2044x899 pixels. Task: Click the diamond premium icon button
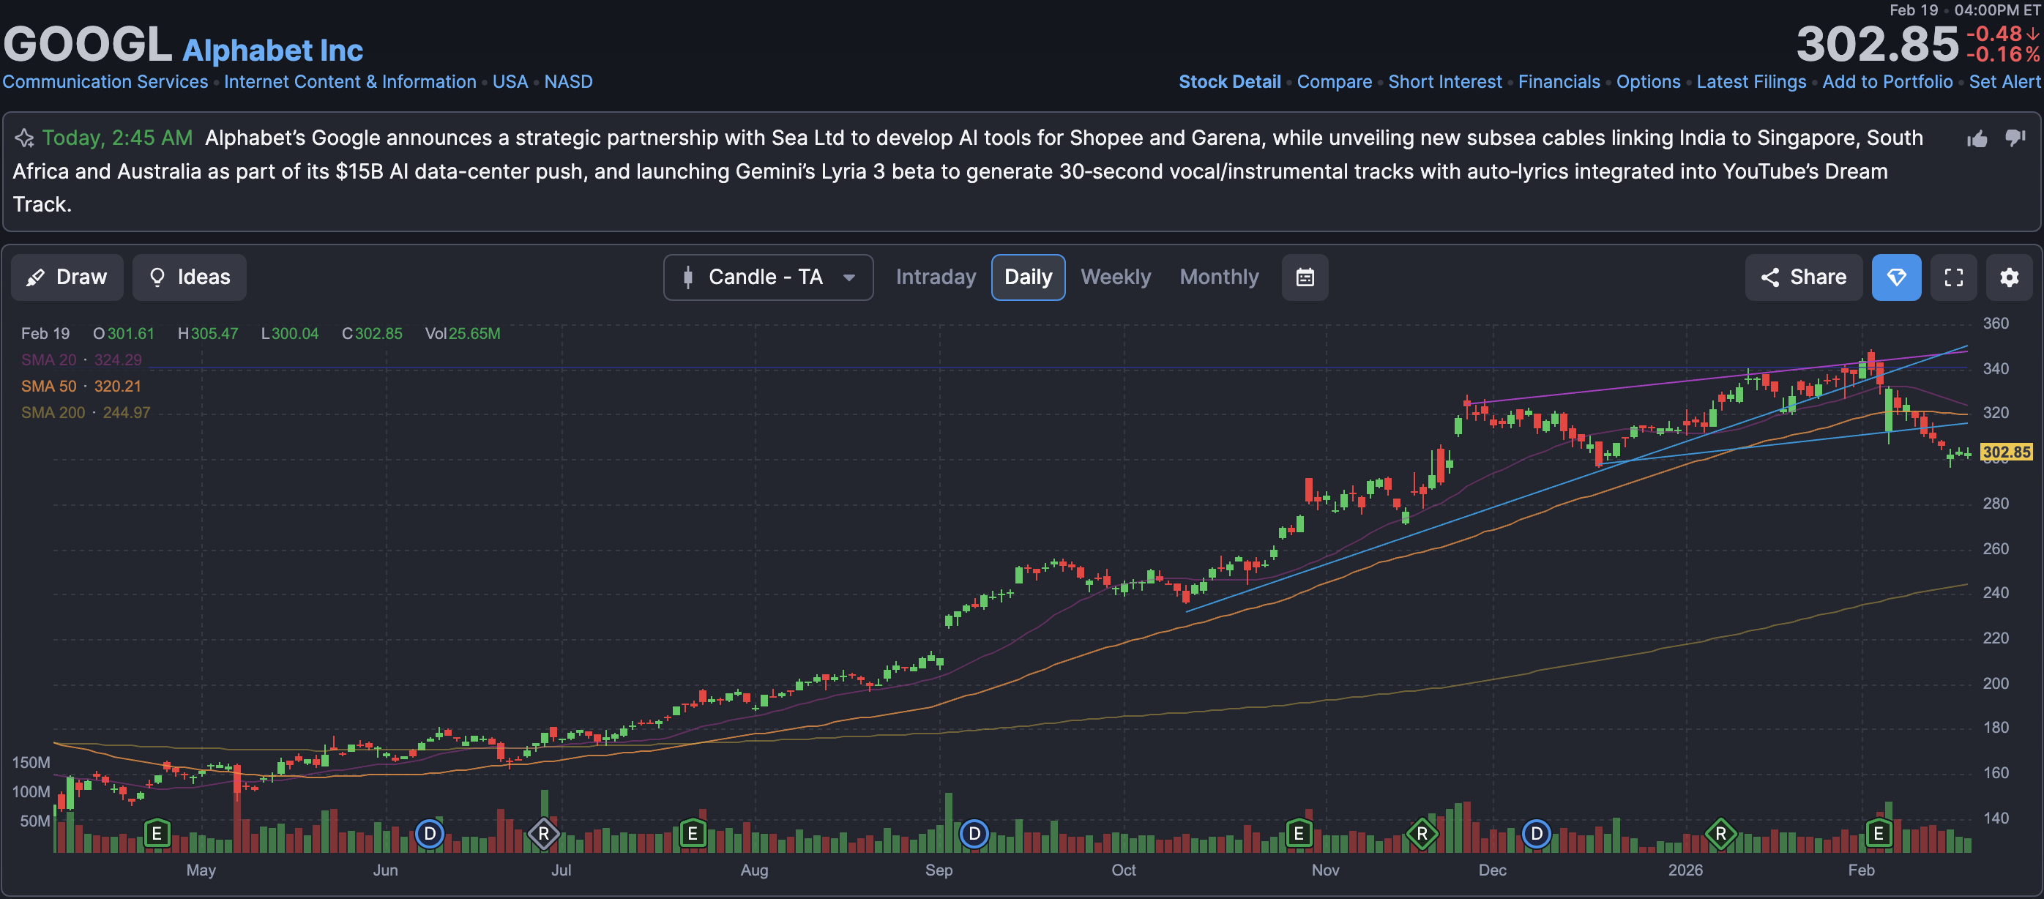[1895, 277]
